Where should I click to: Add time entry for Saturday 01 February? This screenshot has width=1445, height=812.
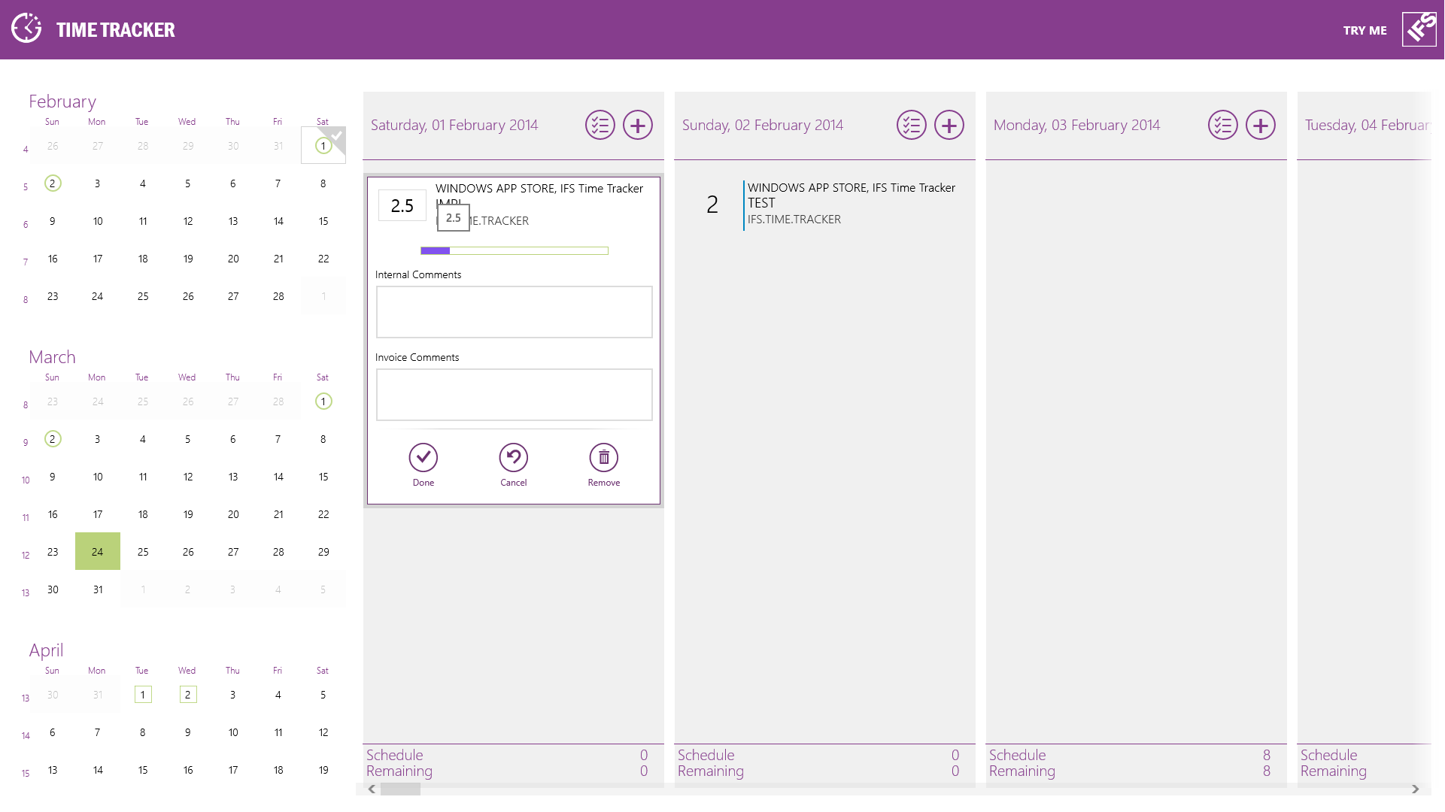tap(638, 126)
